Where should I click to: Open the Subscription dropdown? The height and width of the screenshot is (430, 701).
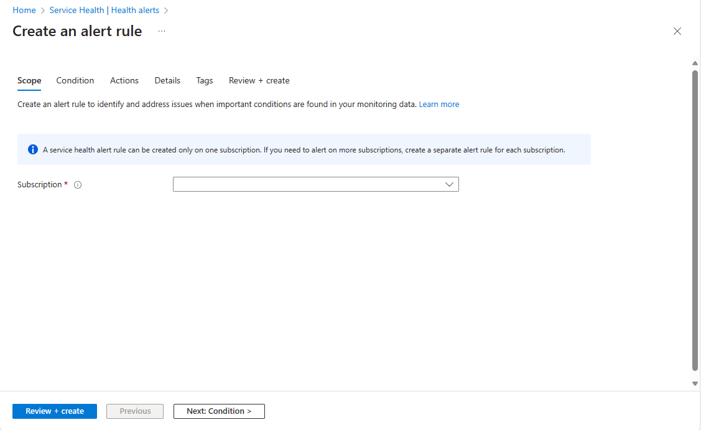click(x=315, y=184)
